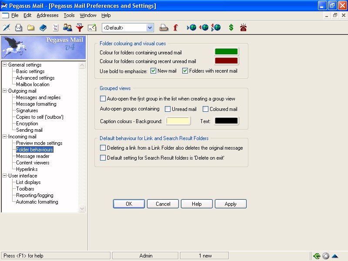The image size is (348, 261).
Task: Open the File menu
Action: [x=15, y=15]
